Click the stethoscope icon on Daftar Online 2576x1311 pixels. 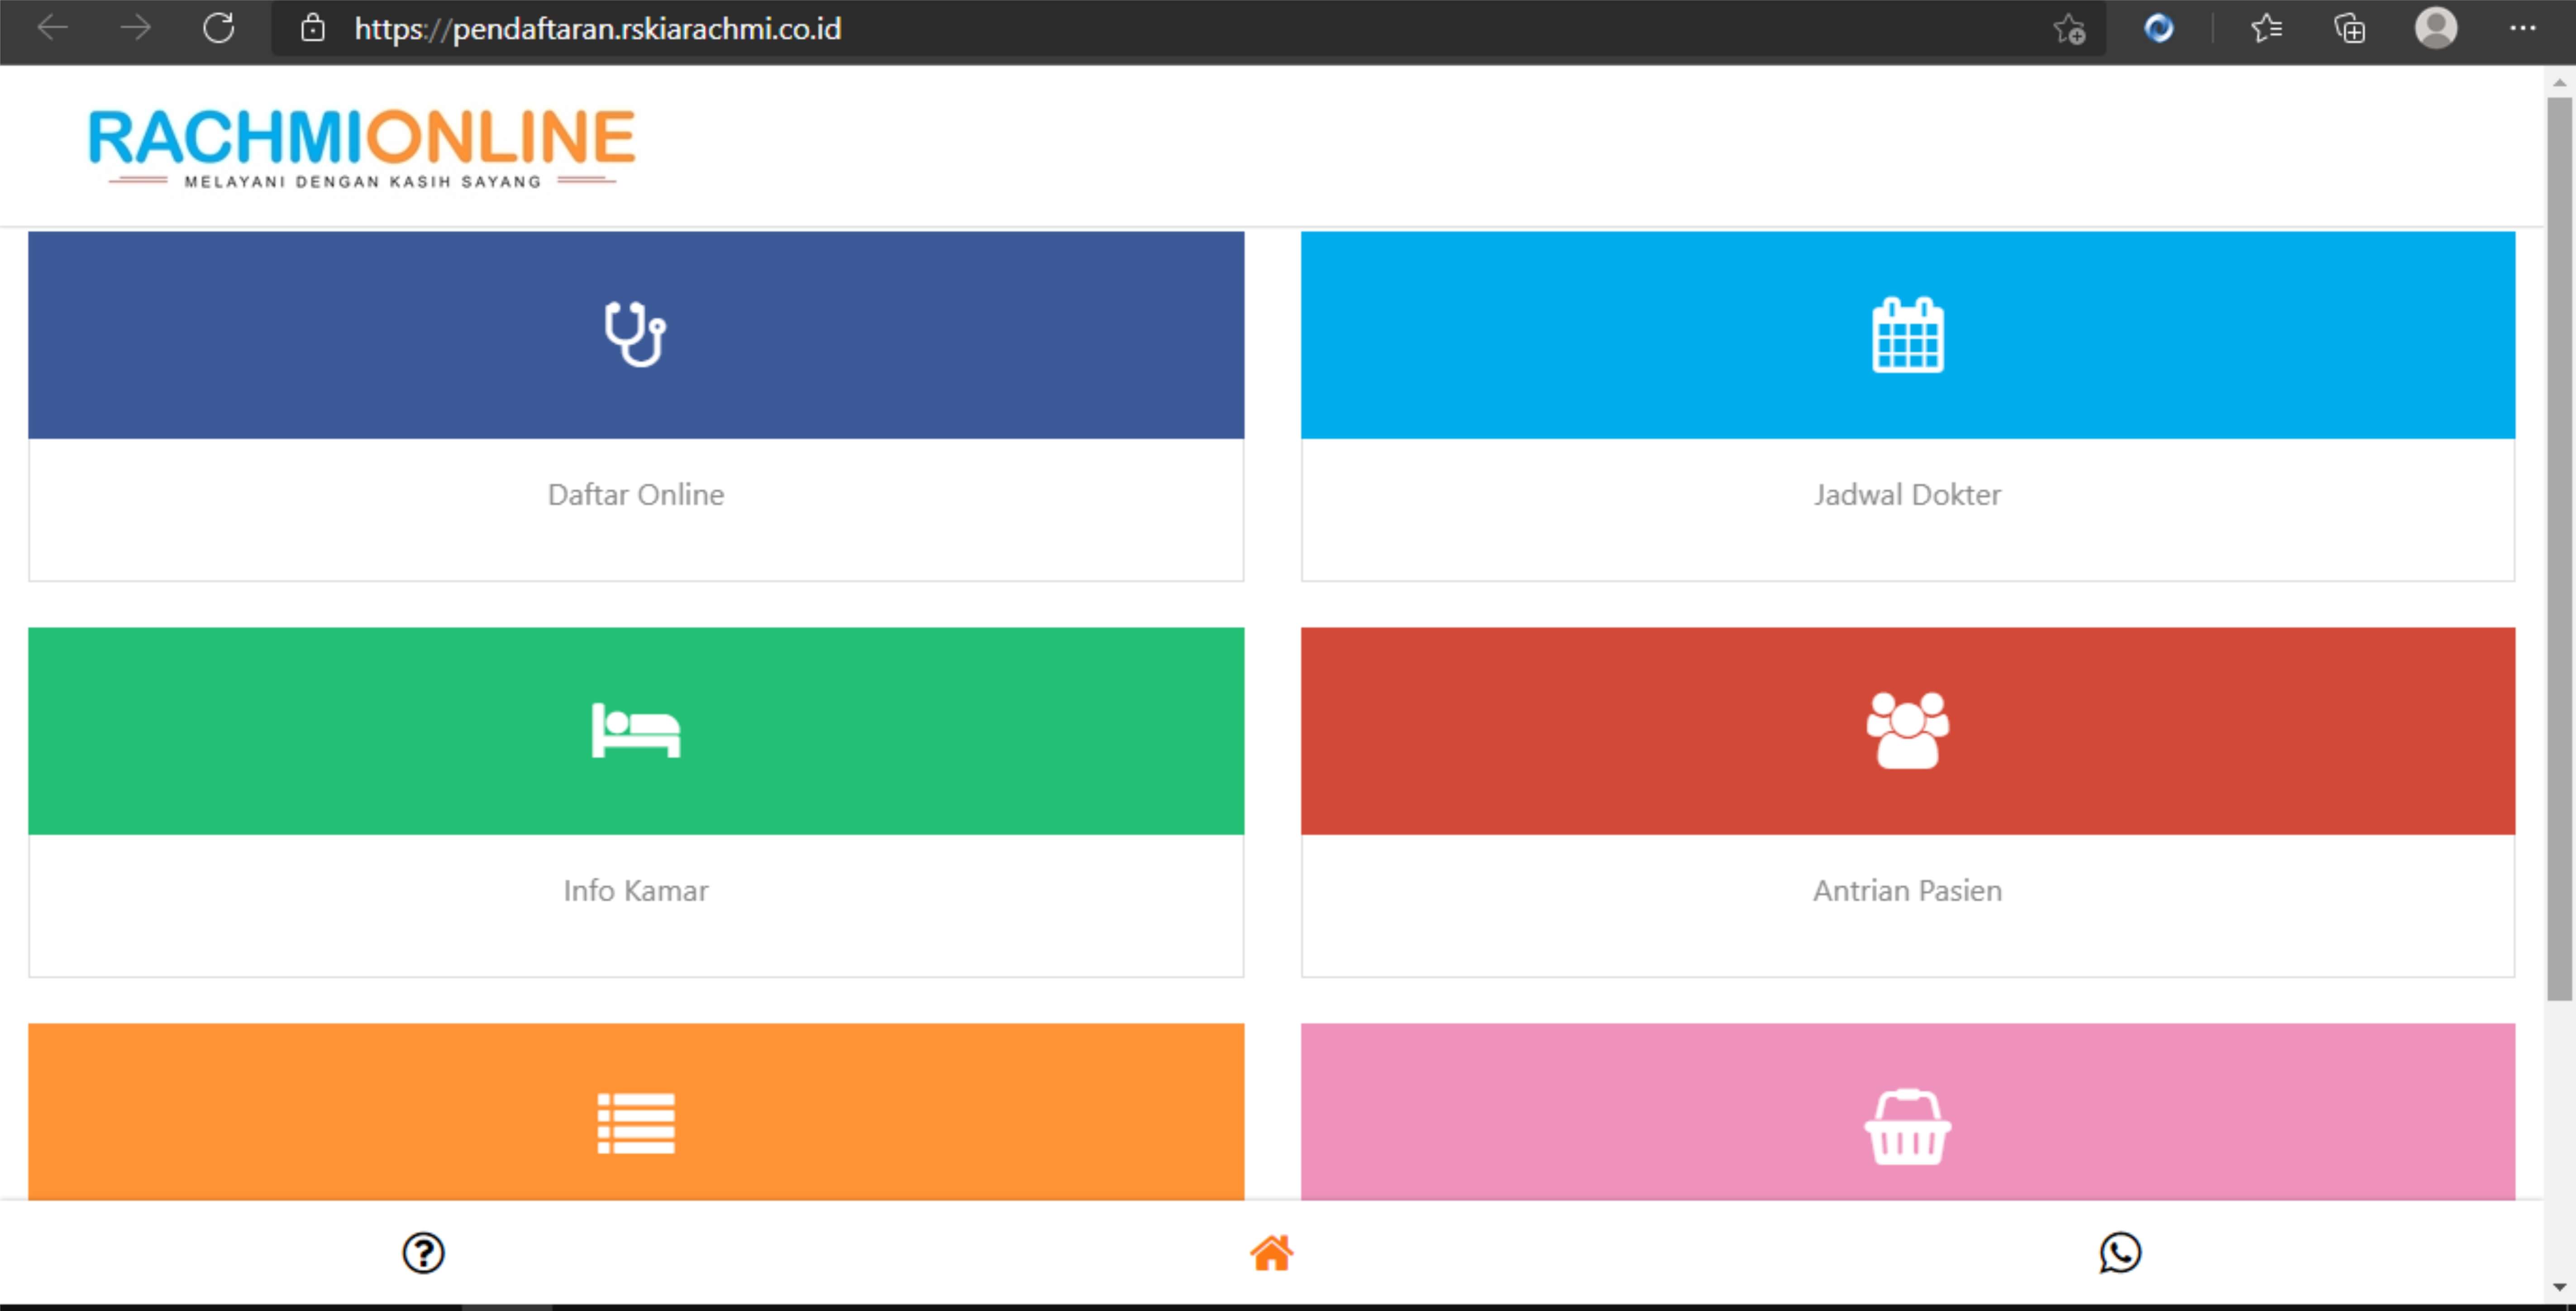point(635,334)
